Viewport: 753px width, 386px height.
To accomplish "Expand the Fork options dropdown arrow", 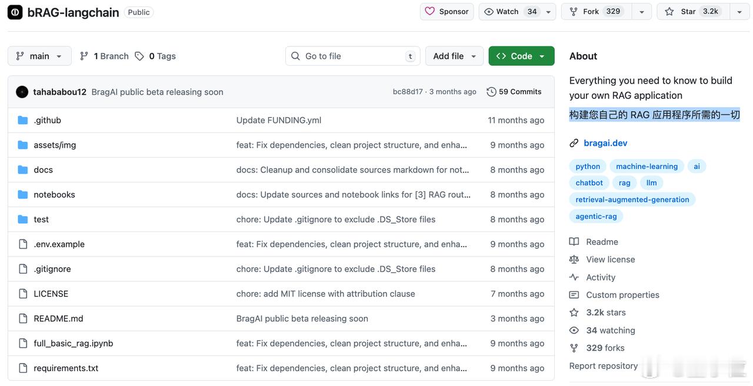I will tap(641, 12).
